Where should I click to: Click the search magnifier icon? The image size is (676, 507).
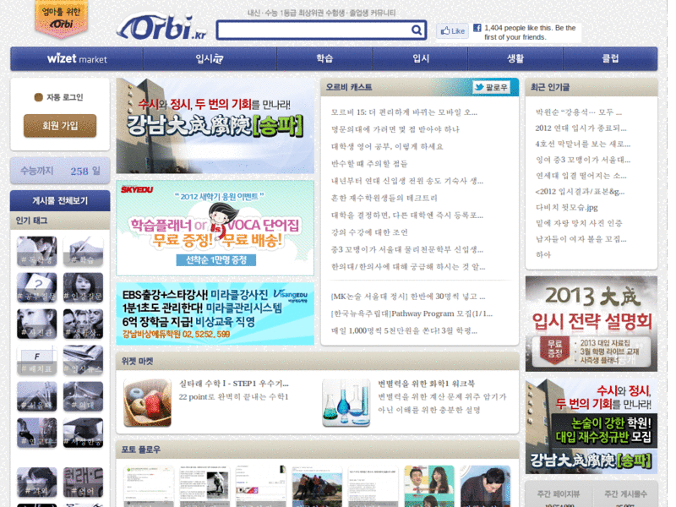[x=416, y=30]
